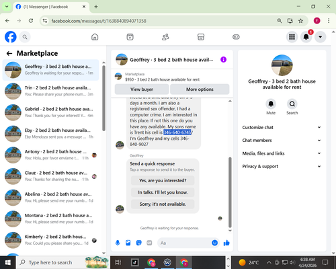Open the Abelina conversation
Viewport: 336px width, 269px height.
click(51, 198)
